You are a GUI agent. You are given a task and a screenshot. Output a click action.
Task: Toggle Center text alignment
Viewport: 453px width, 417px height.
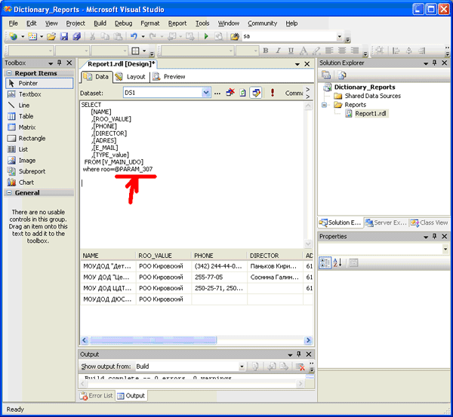click(x=342, y=51)
